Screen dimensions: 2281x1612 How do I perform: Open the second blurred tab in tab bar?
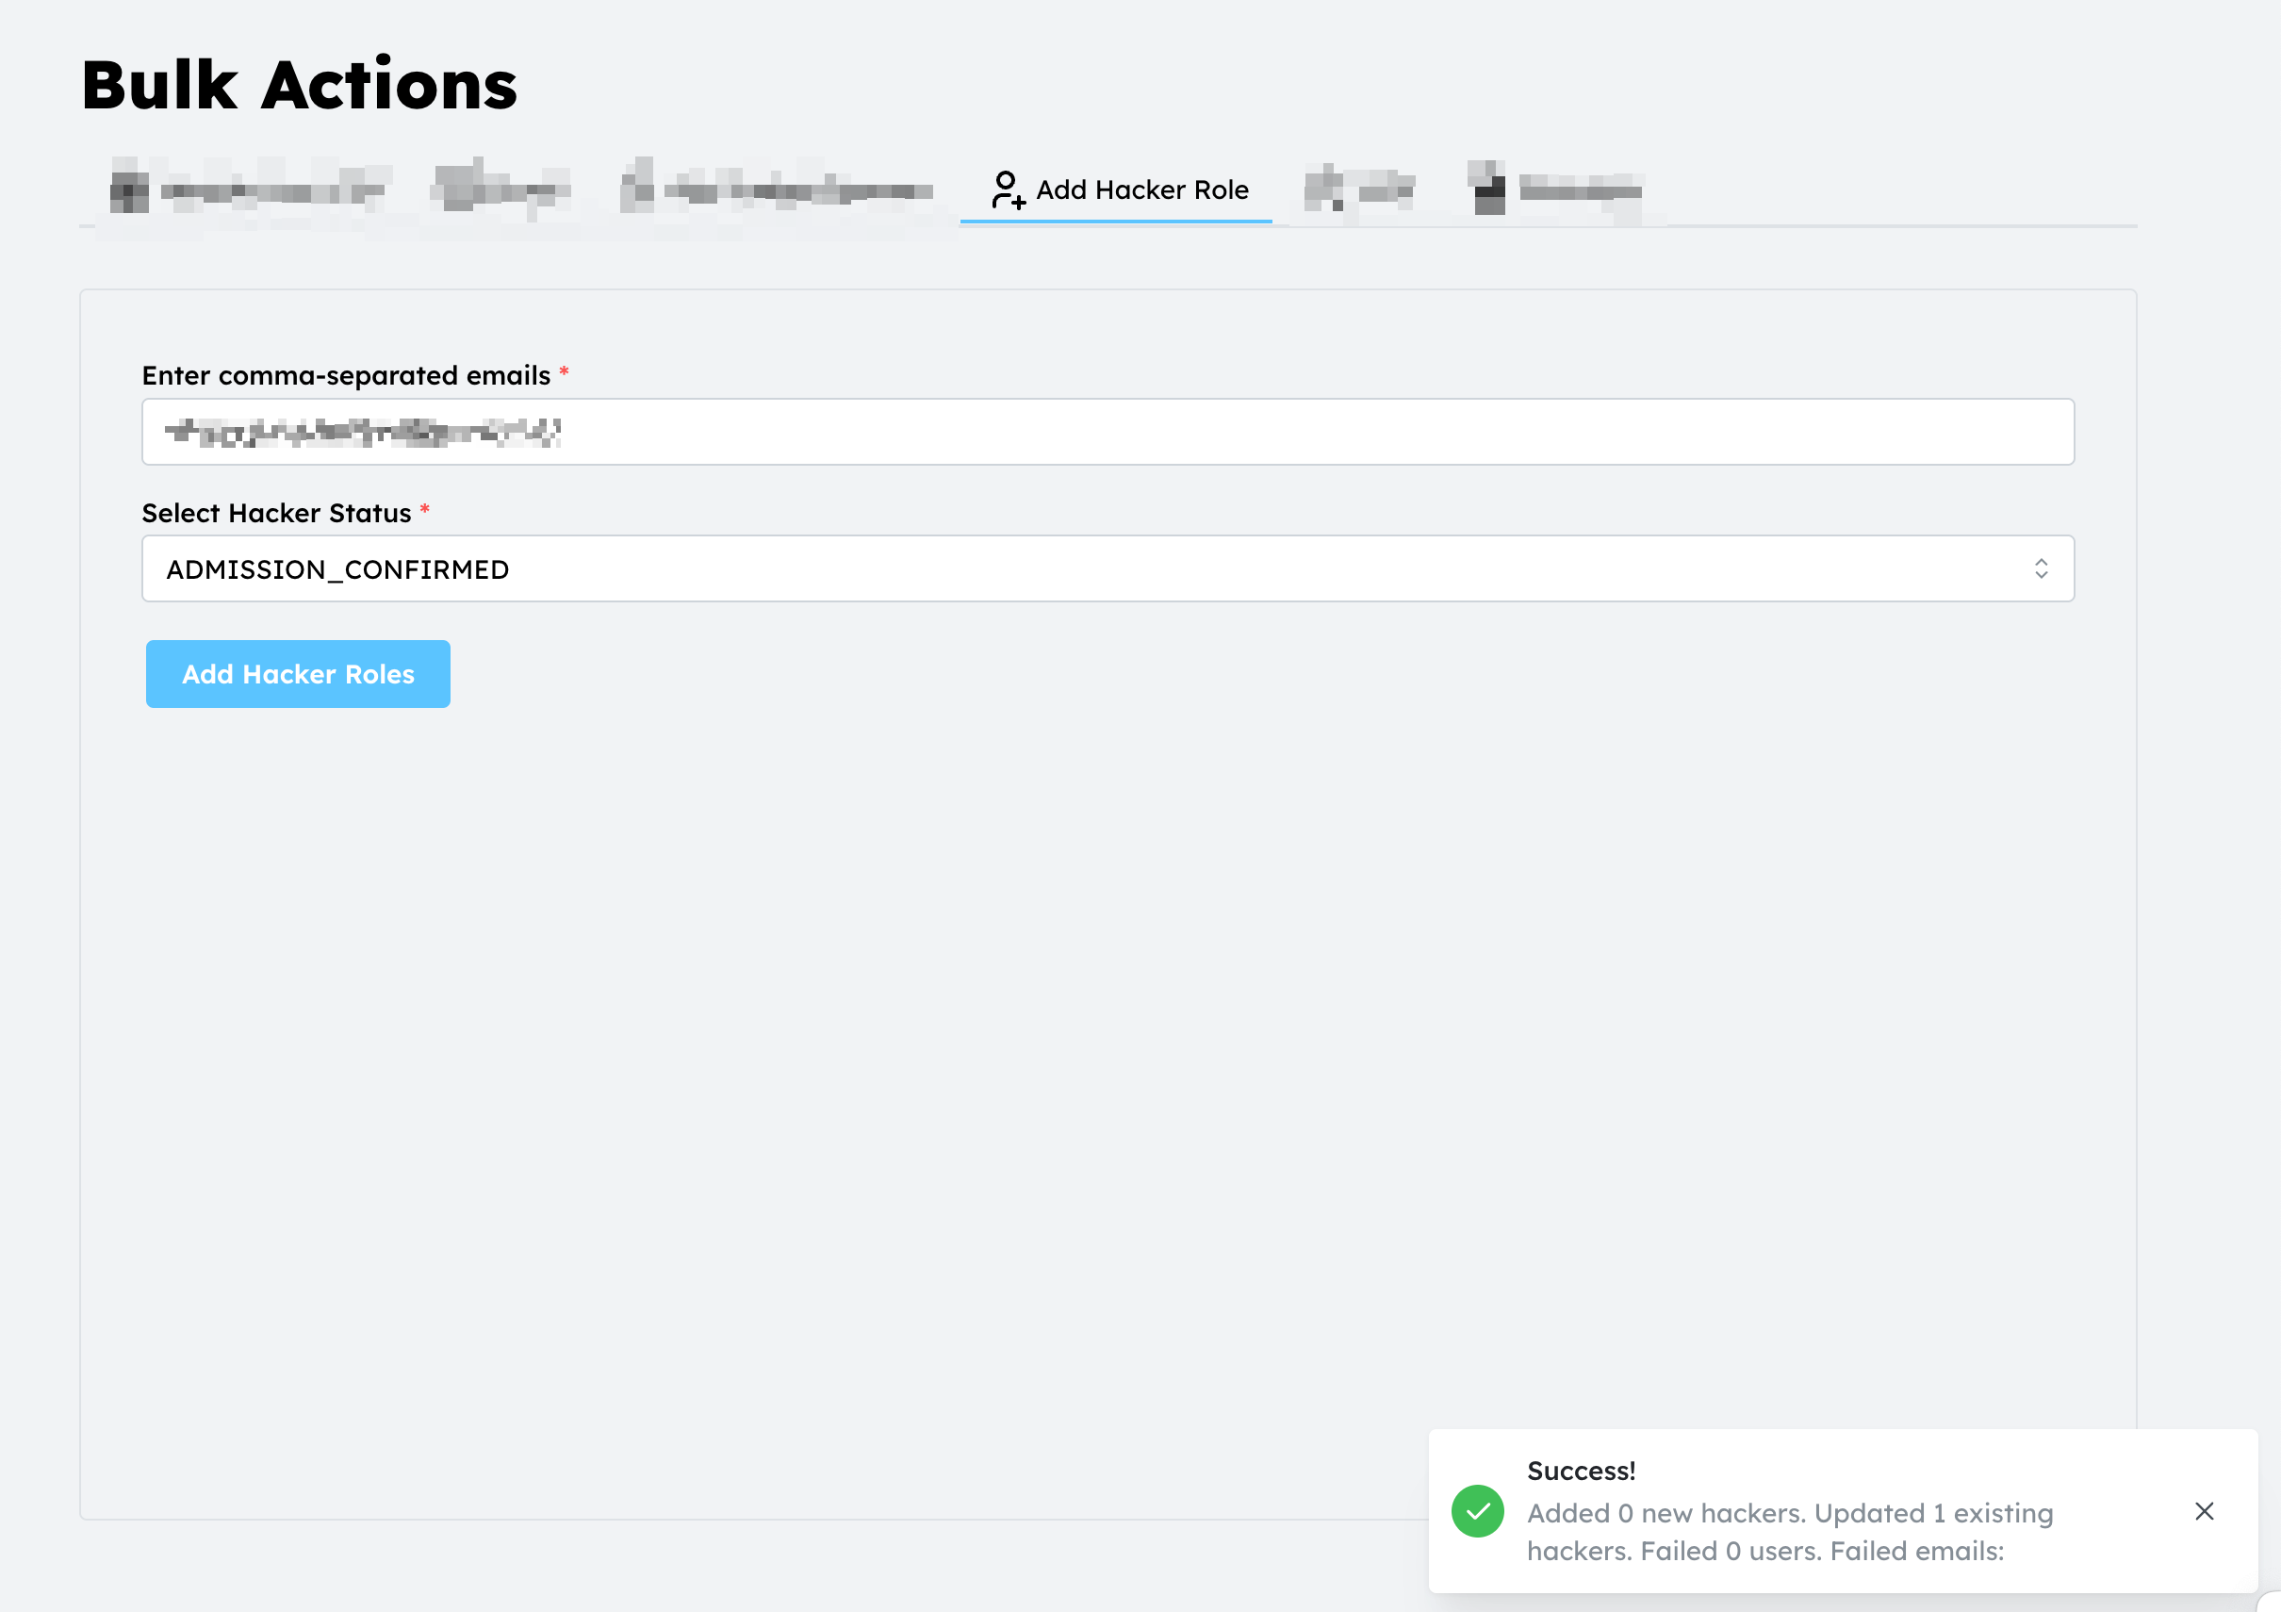(x=501, y=189)
